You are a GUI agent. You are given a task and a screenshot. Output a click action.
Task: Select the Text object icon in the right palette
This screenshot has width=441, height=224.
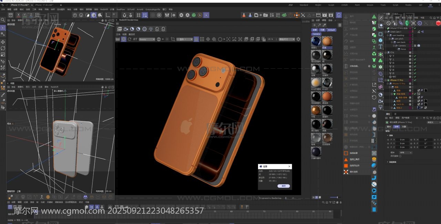[x=380, y=47]
